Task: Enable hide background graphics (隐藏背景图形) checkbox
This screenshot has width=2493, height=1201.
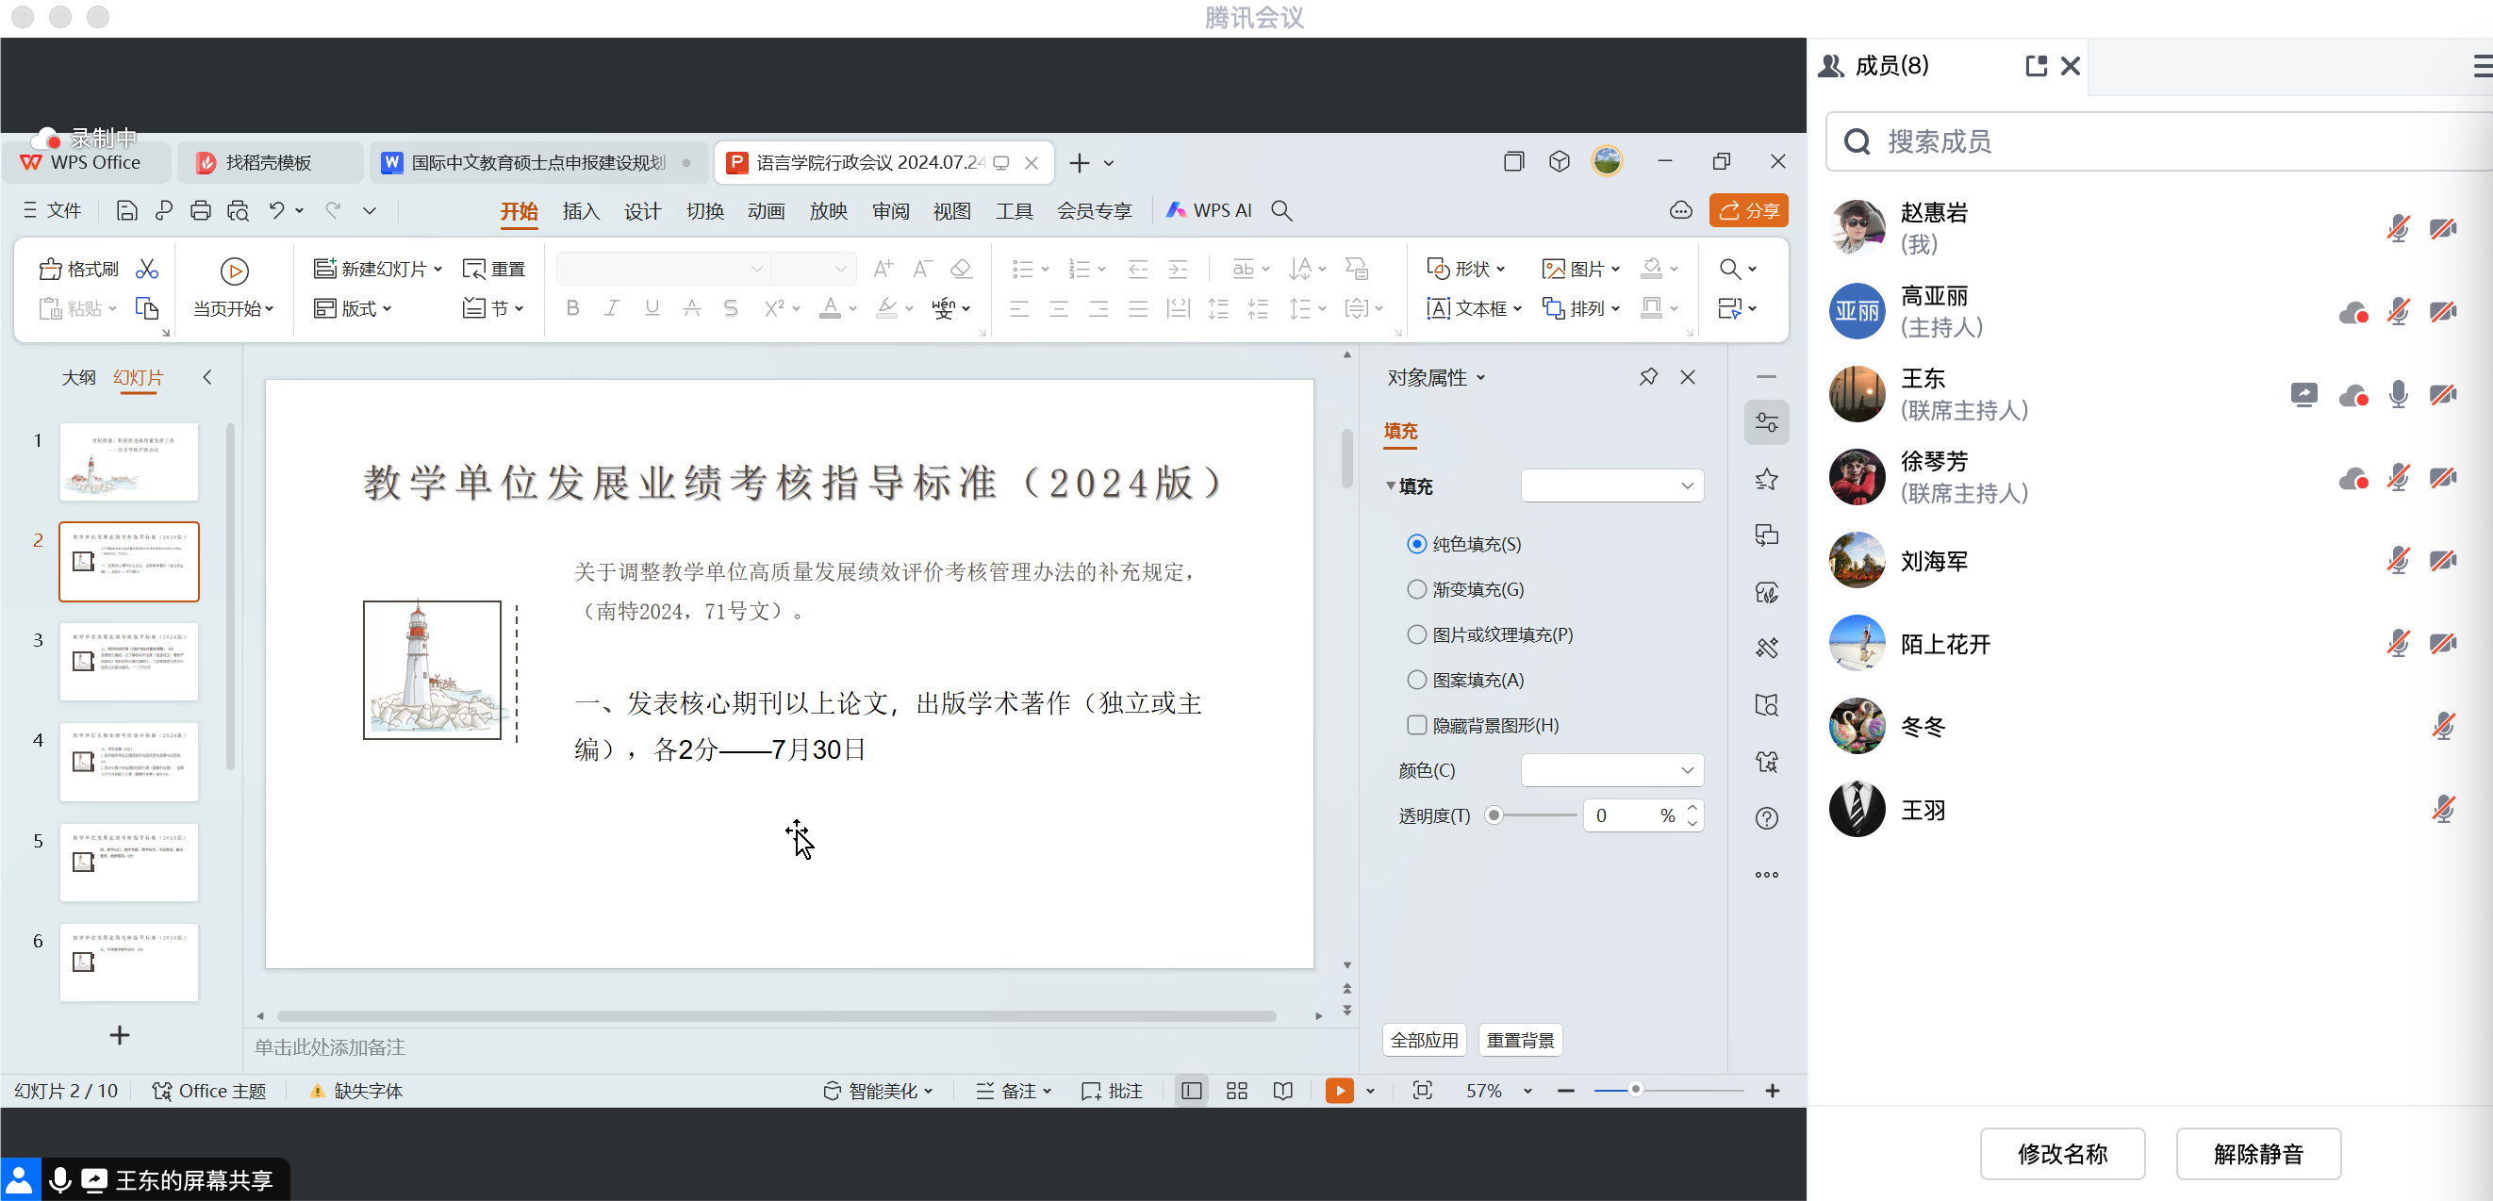Action: coord(1417,725)
